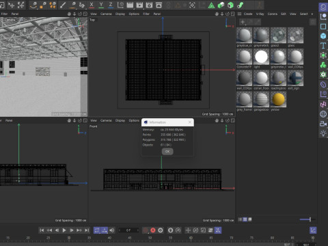
Task: Toggle the Y axis lock
Action: (x=101, y=5)
